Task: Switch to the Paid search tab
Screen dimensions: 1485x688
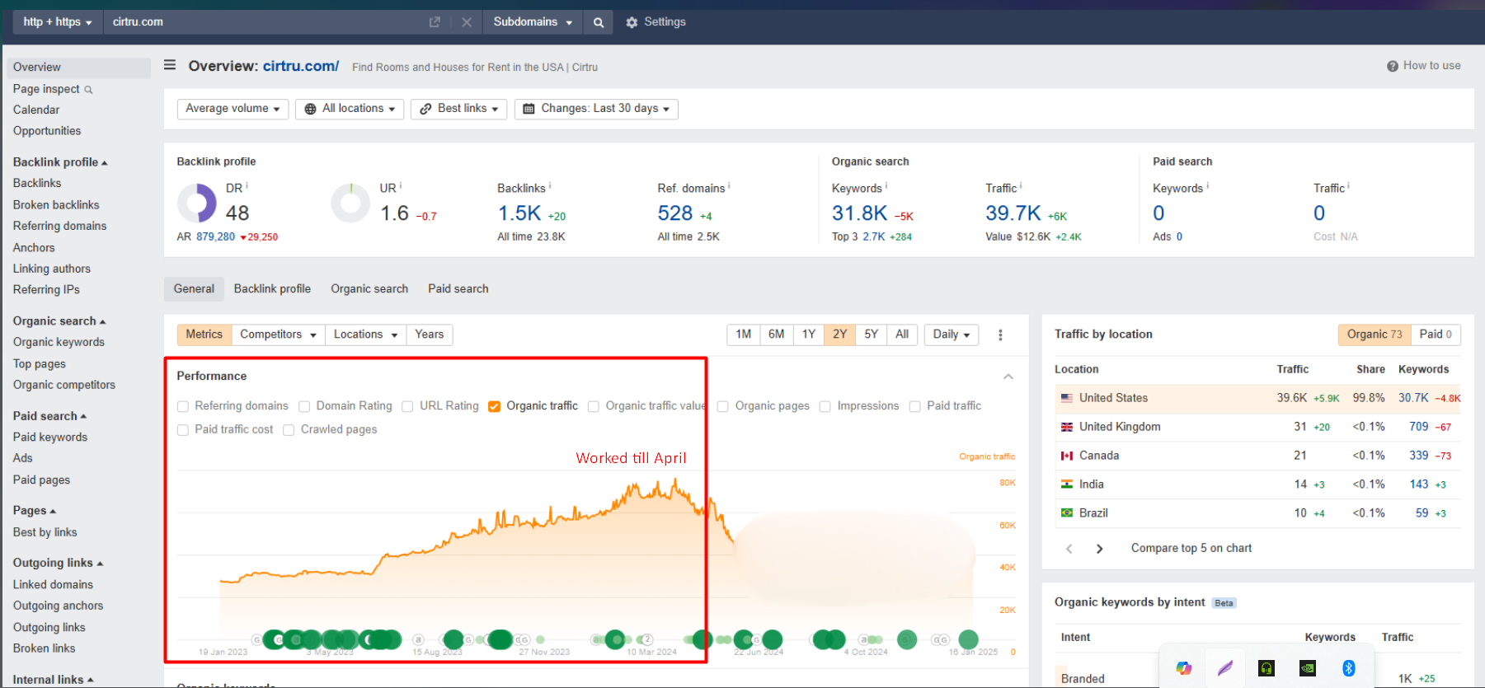Action: pyautogui.click(x=458, y=289)
